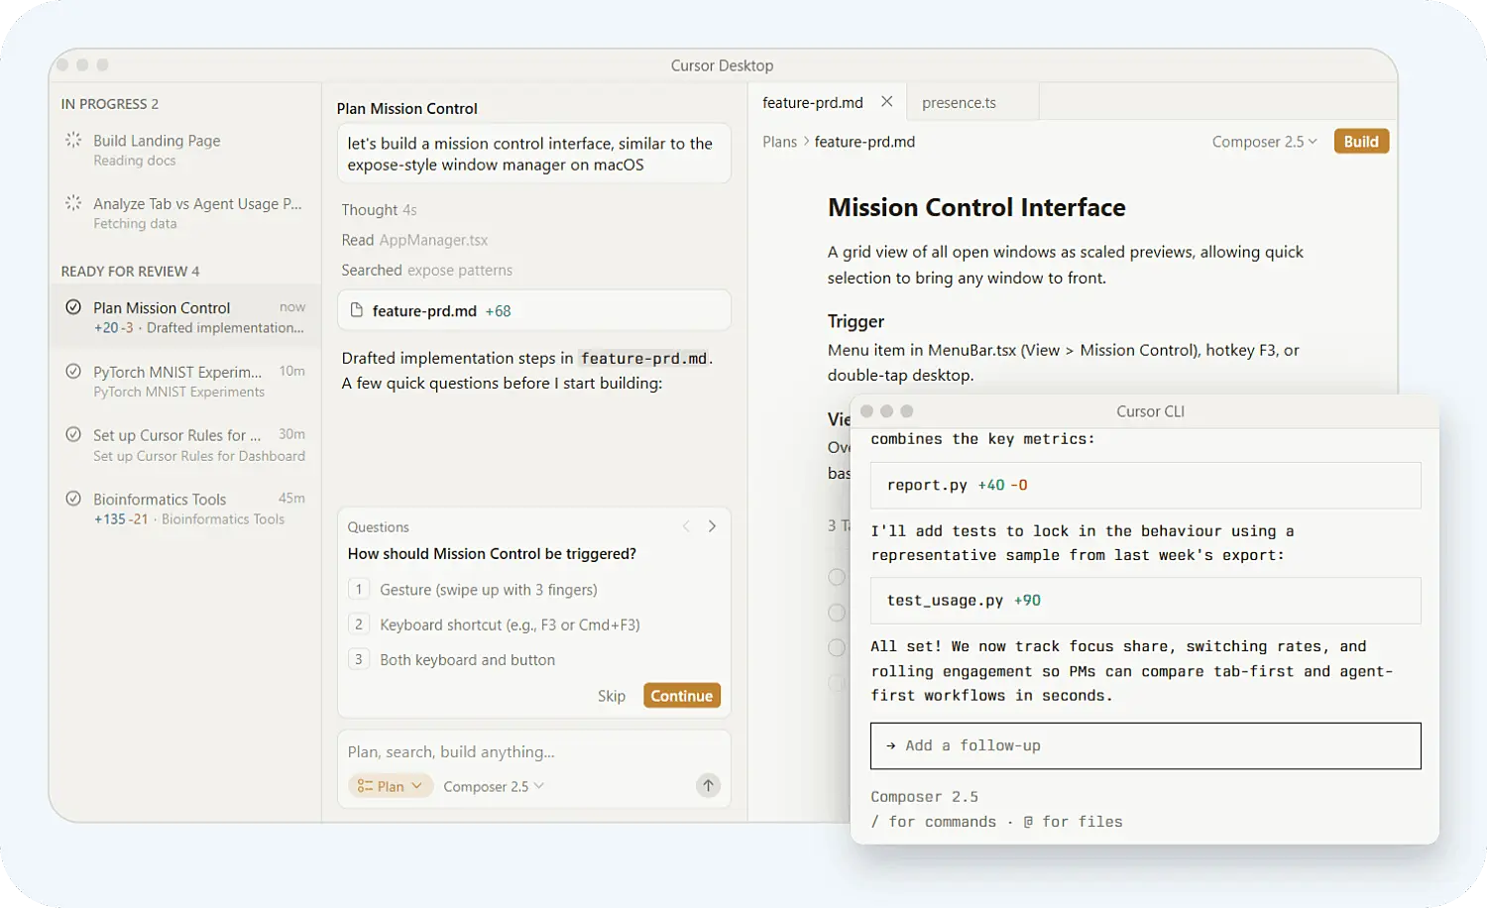Click Plan Mission Control chat title
This screenshot has height=908, width=1487.
click(406, 108)
